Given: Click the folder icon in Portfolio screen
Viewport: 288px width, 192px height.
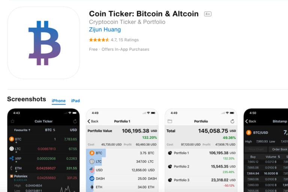Looking at the screenshot, I should click(170, 121).
